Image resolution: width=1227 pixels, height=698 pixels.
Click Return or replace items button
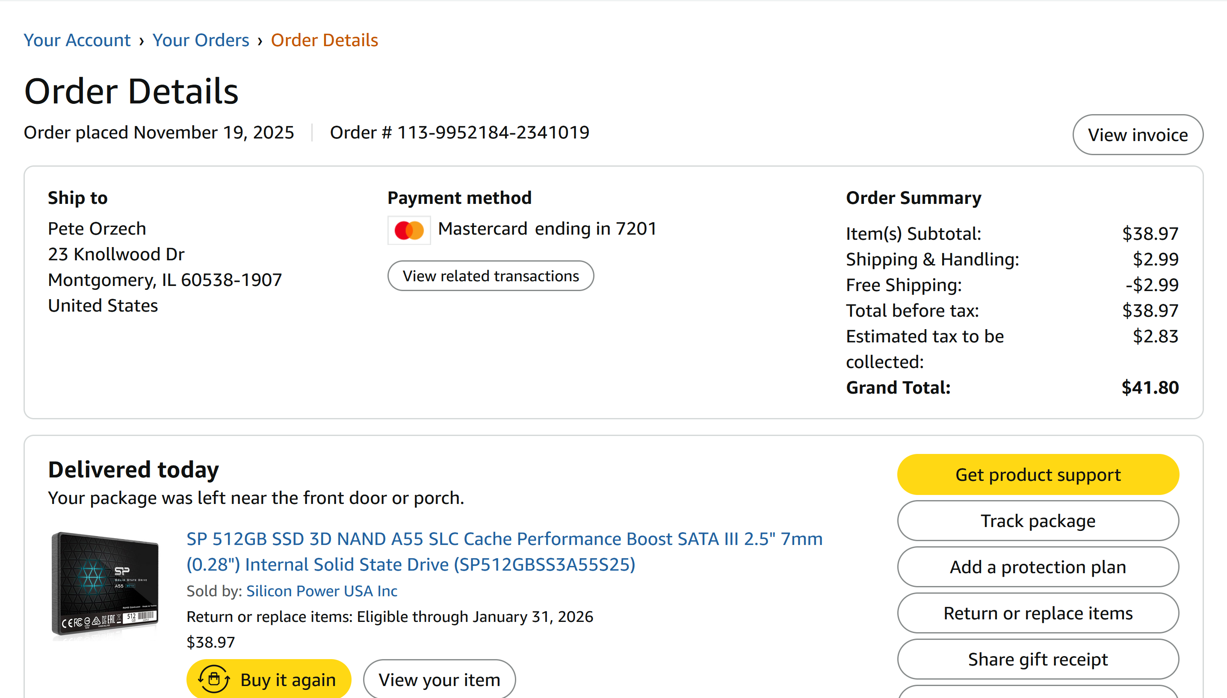(x=1038, y=613)
